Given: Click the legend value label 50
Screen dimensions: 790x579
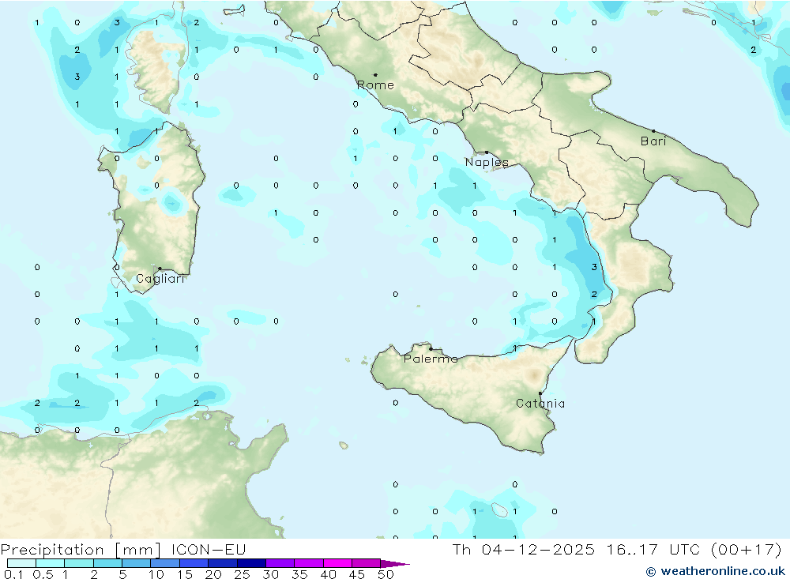Looking at the screenshot, I should (386, 574).
